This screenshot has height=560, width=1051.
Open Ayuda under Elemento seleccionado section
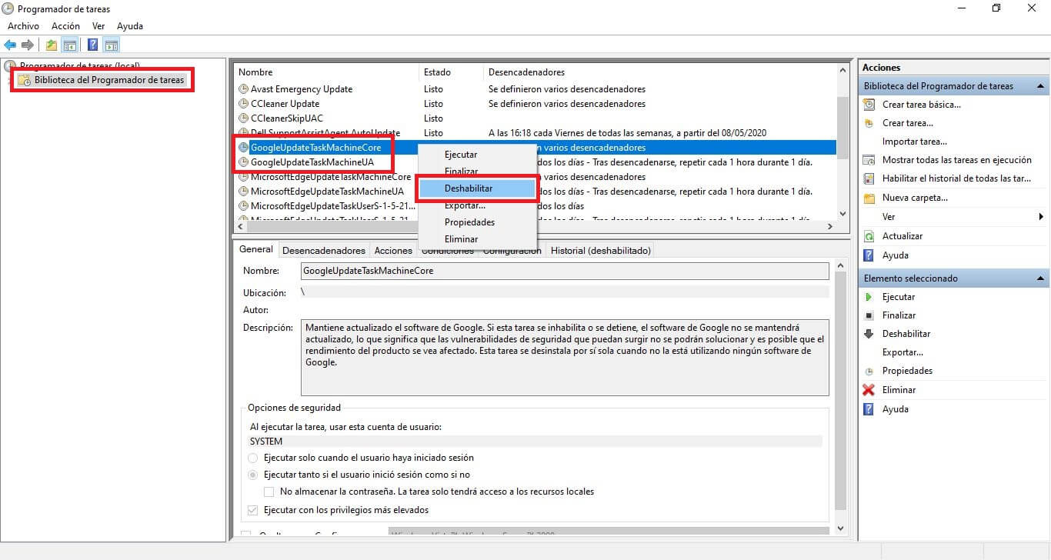pos(896,409)
